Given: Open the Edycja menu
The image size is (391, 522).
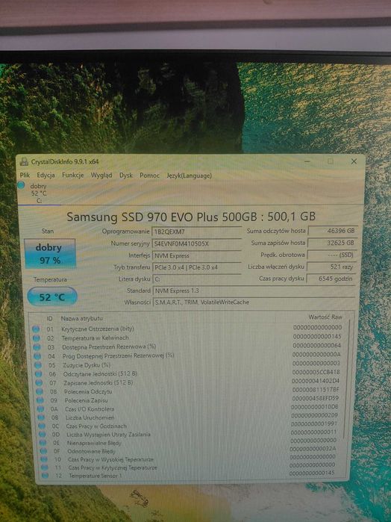Looking at the screenshot, I should pos(46,175).
